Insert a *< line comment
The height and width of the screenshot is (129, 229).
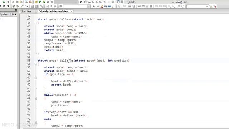(x=27, y=6)
